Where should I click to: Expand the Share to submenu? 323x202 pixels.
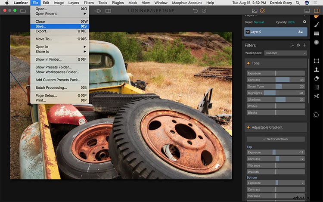click(x=60, y=52)
